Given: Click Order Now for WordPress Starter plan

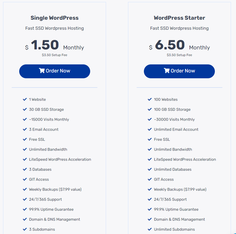Looking at the screenshot, I should [x=179, y=71].
